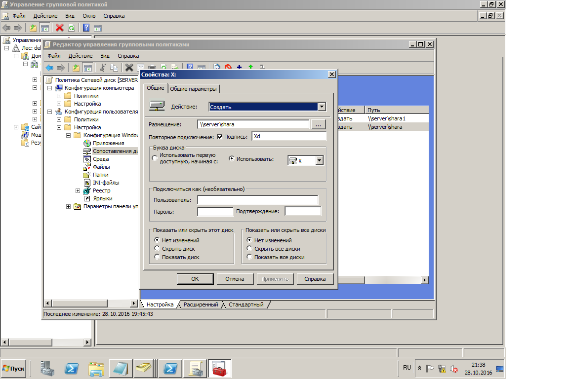The image size is (569, 379).
Task: Expand the Параметры панели управления node
Action: 68,206
